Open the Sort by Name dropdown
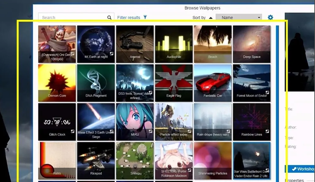 tap(238, 18)
